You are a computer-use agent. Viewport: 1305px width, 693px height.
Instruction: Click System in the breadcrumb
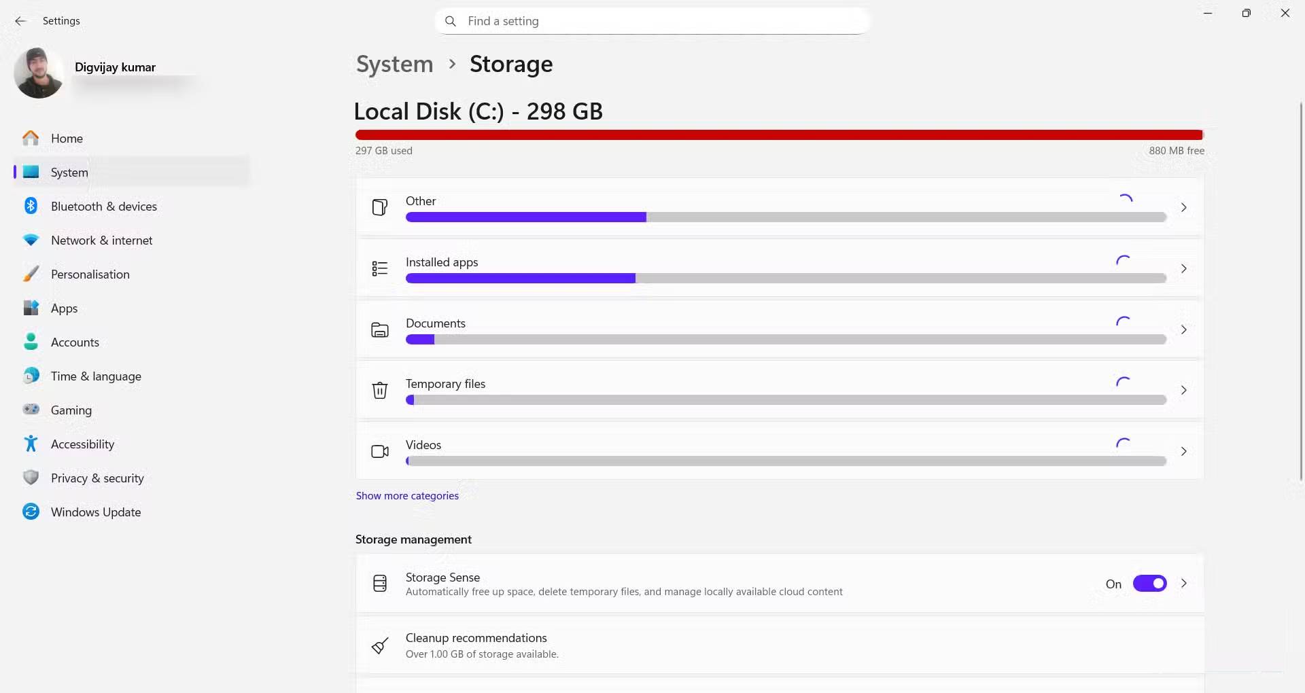pos(394,64)
